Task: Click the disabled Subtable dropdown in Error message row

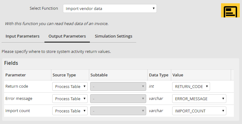Action: [x=118, y=99]
